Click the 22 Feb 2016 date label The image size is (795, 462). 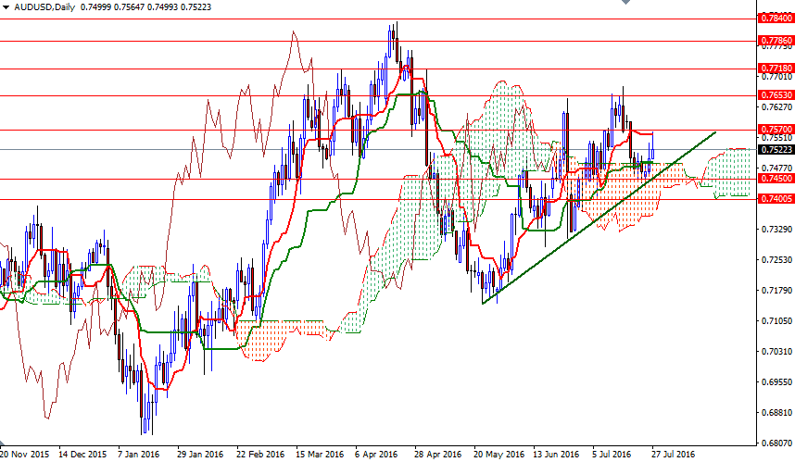(260, 454)
